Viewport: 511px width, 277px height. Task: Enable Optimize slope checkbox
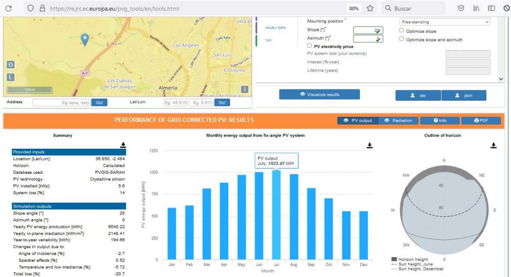click(x=402, y=30)
